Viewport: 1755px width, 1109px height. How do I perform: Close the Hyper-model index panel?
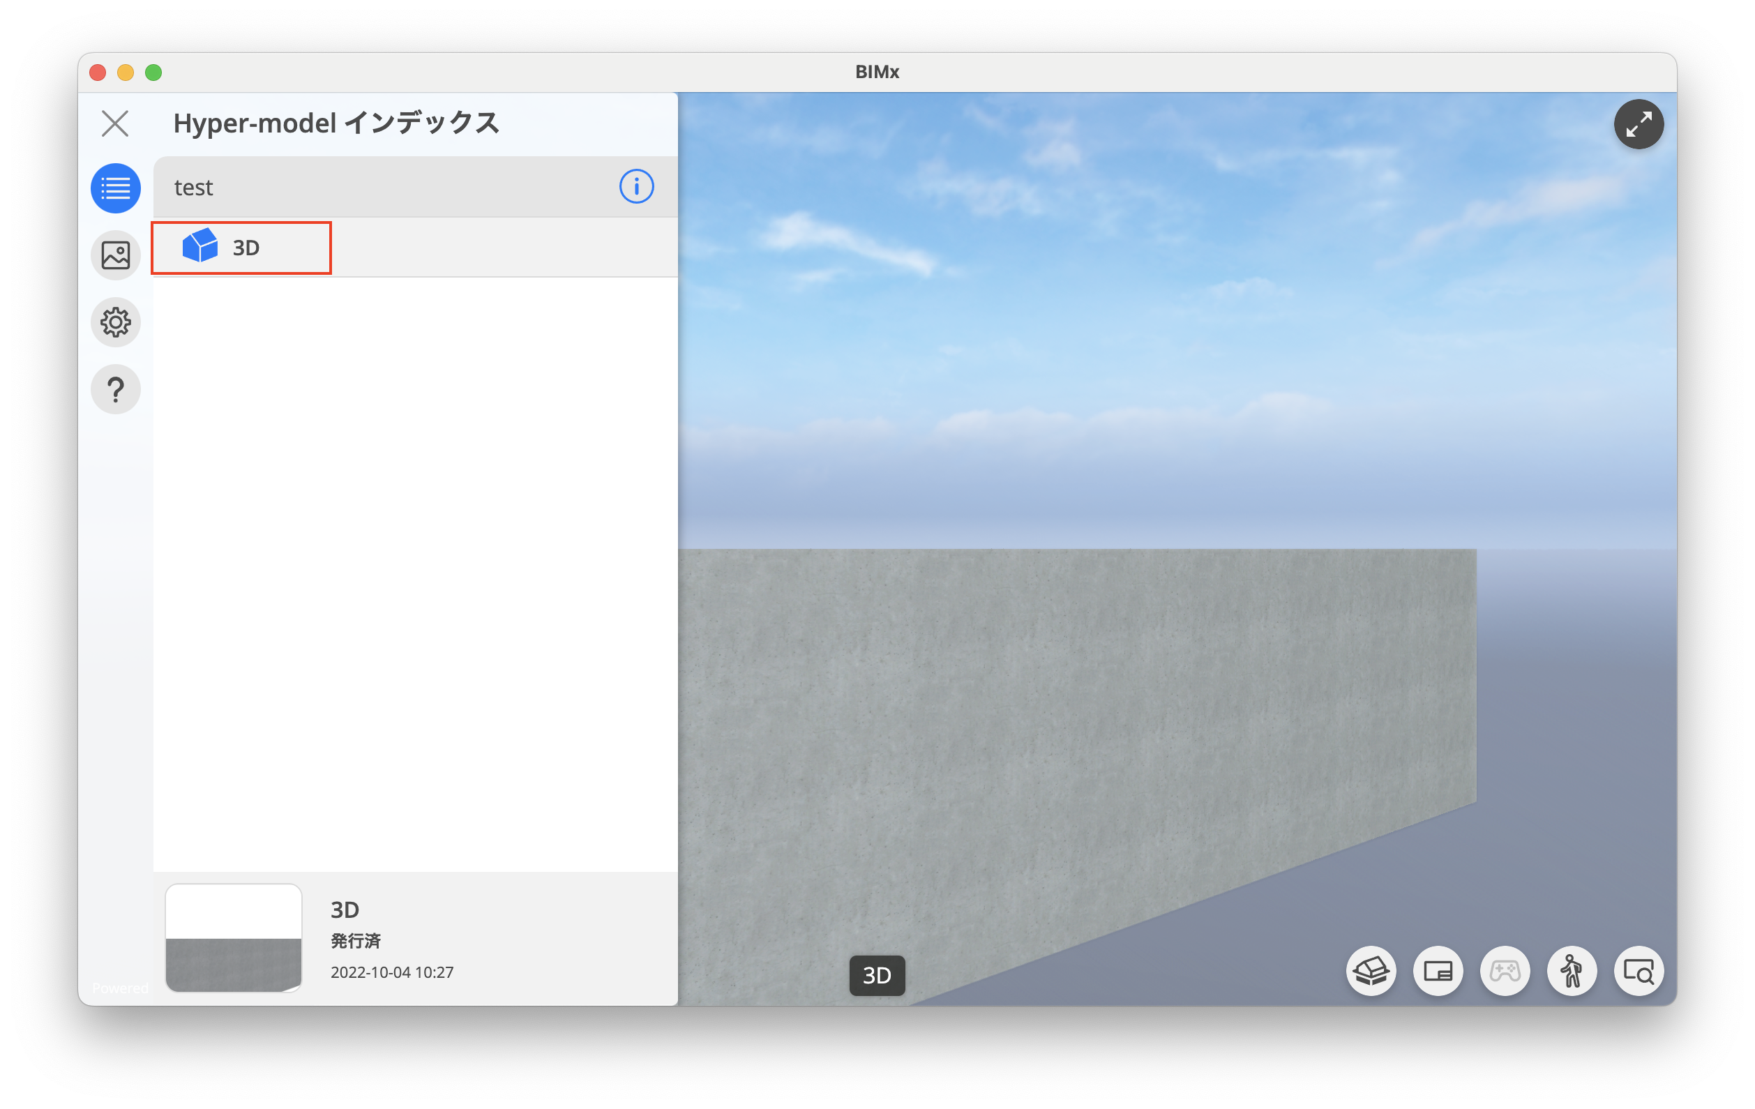(x=115, y=123)
